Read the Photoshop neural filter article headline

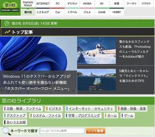pyautogui.click(x=135, y=49)
